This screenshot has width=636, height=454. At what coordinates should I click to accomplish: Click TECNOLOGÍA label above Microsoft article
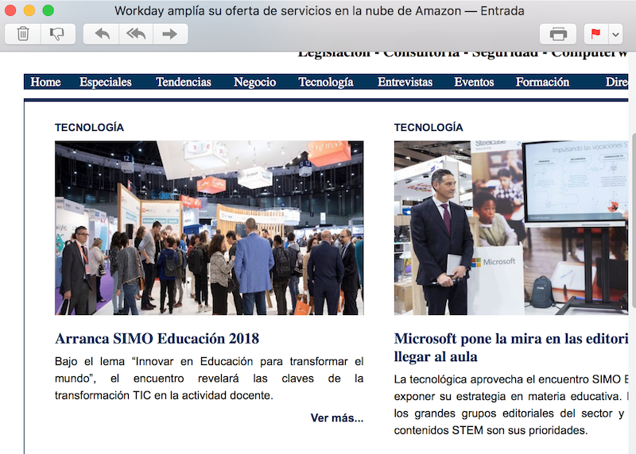coord(429,128)
